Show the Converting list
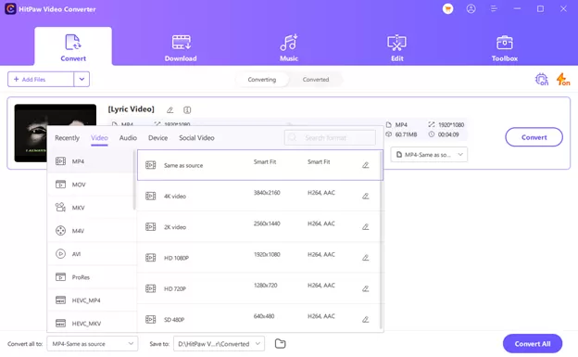The width and height of the screenshot is (578, 357). click(262, 80)
